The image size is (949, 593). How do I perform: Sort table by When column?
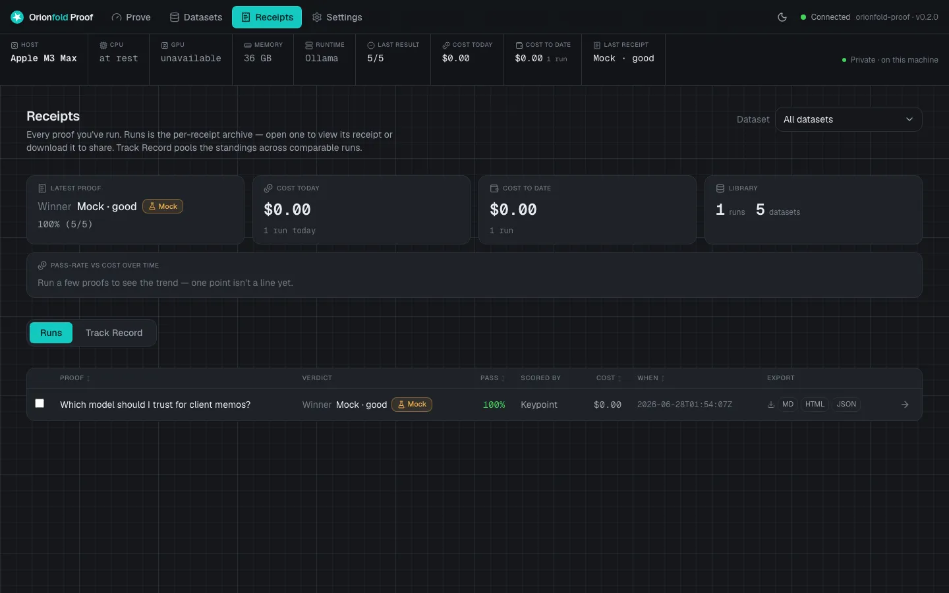click(x=650, y=378)
